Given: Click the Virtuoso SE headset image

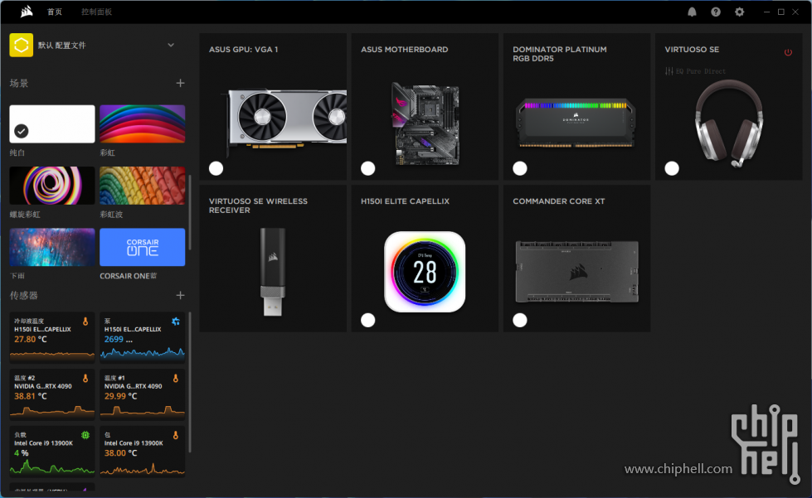Looking at the screenshot, I should pos(728,123).
